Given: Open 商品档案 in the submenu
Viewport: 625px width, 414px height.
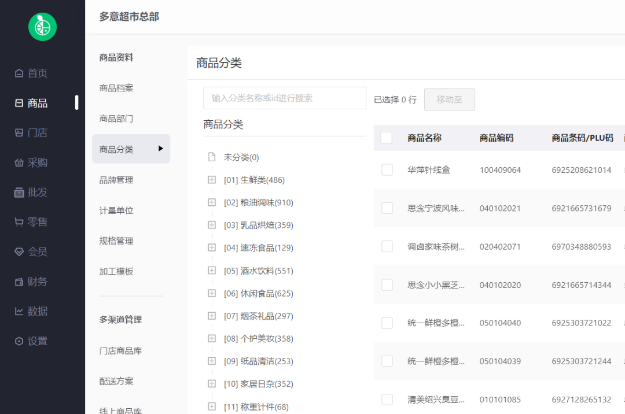Looking at the screenshot, I should (x=116, y=88).
